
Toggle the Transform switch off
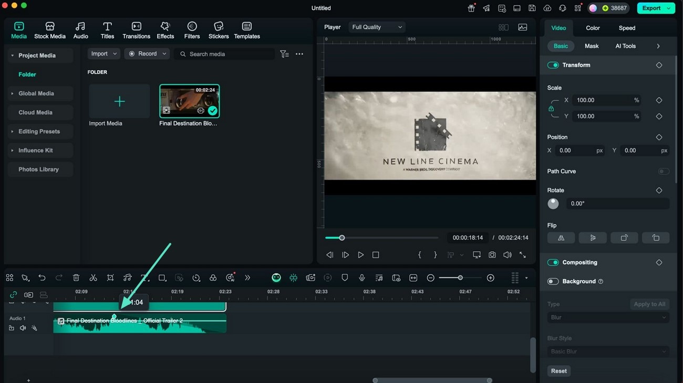(553, 65)
